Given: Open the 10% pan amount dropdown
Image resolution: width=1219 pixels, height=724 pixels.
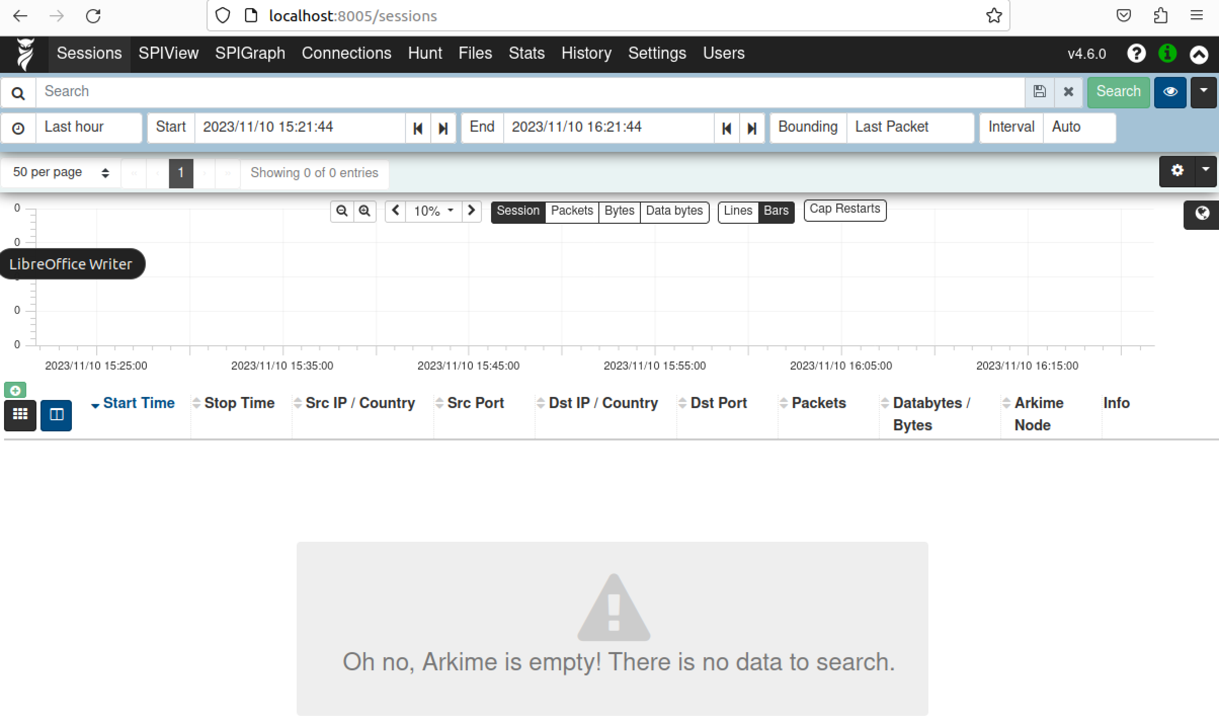Looking at the screenshot, I should (433, 211).
